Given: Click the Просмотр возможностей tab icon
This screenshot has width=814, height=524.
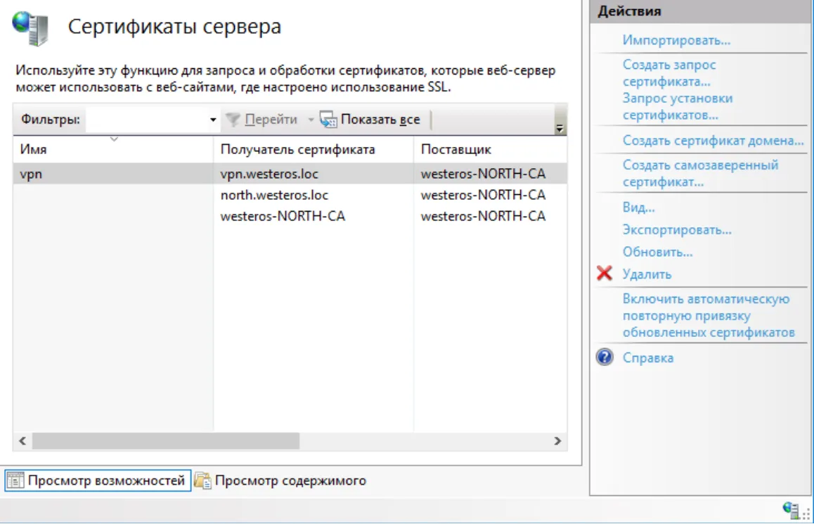Looking at the screenshot, I should [15, 480].
